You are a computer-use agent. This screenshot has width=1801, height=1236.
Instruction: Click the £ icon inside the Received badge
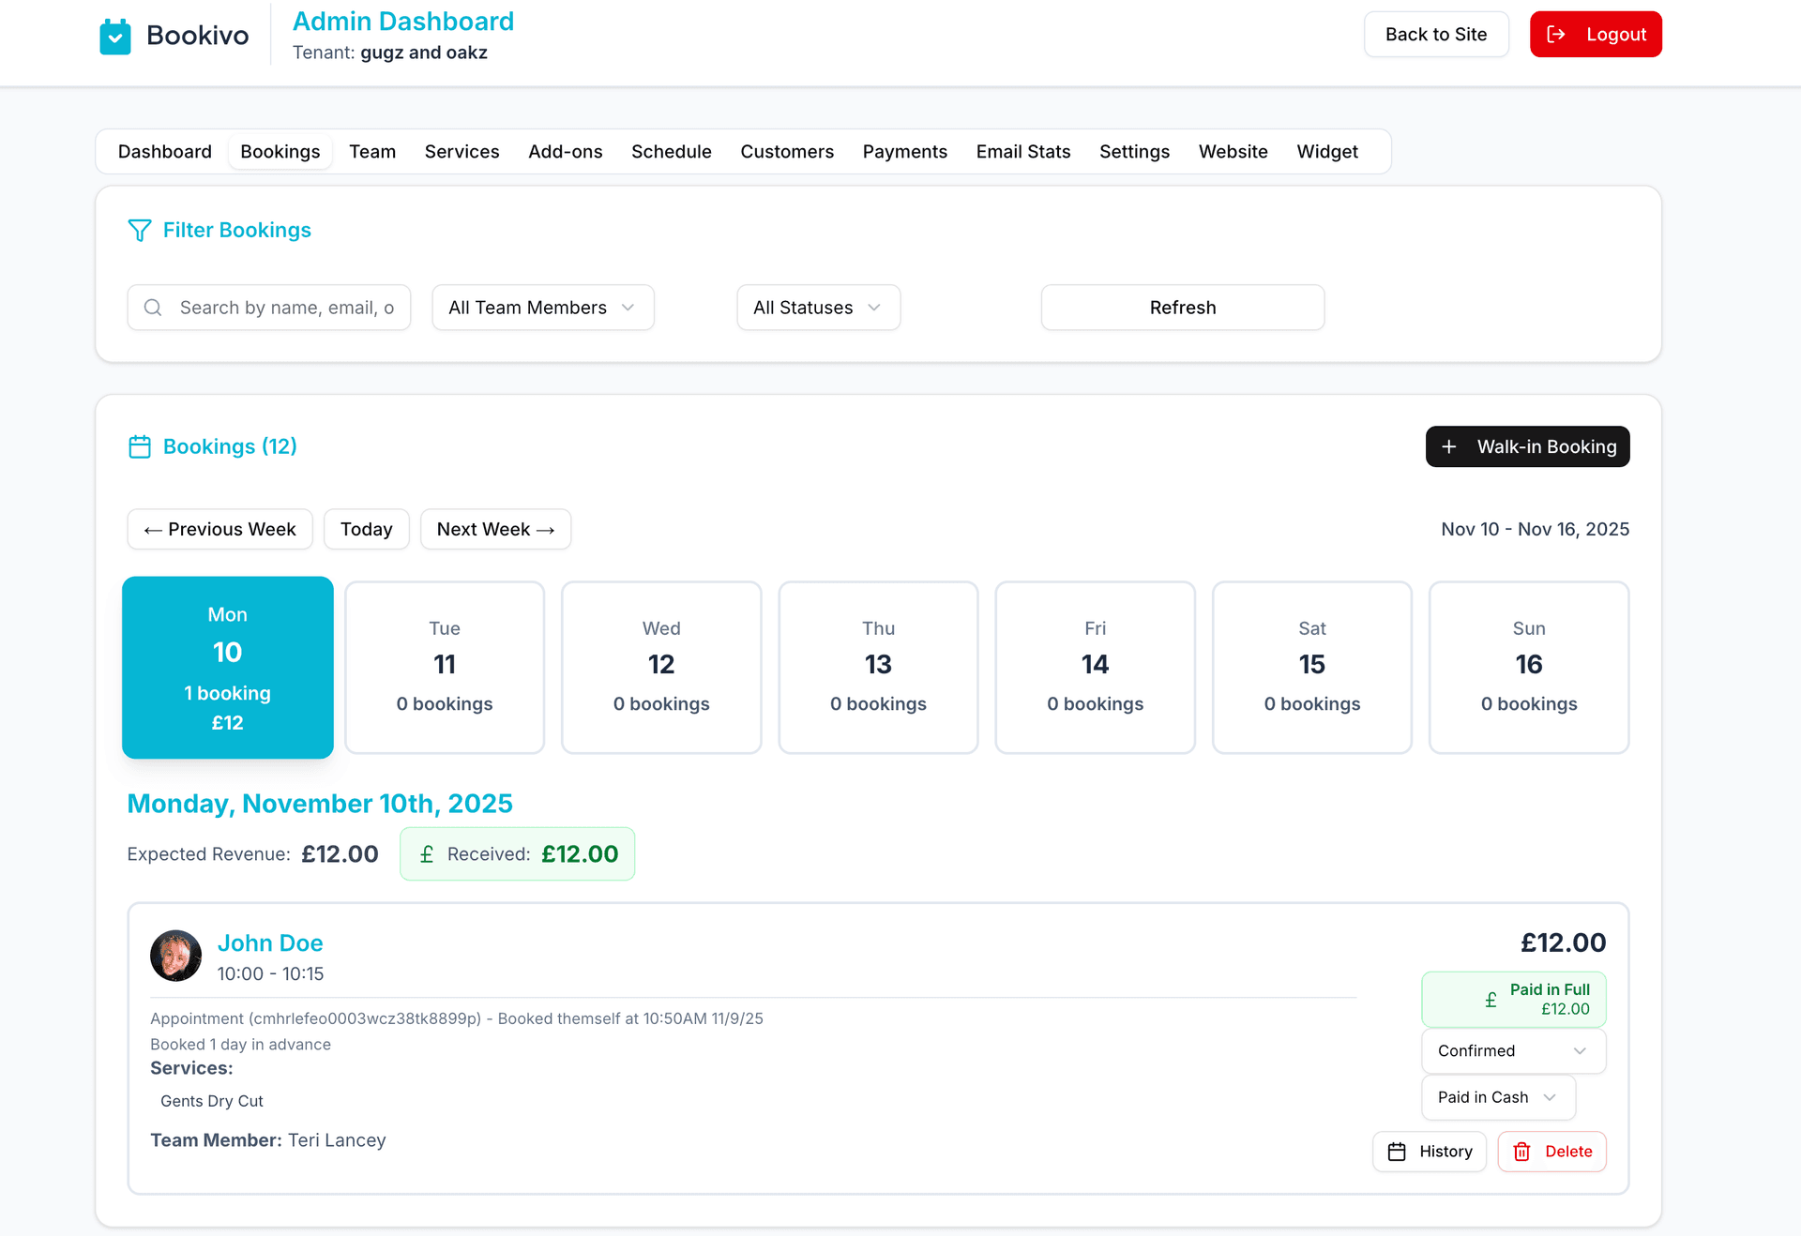pos(428,853)
